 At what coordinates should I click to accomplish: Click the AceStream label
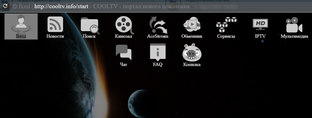[158, 36]
